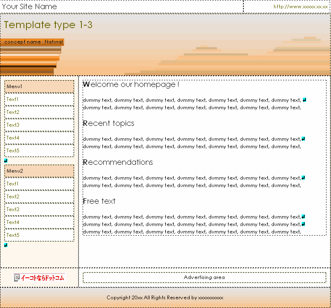Click the Menu2 header cell
This screenshot has width=331, height=308.
[x=39, y=171]
